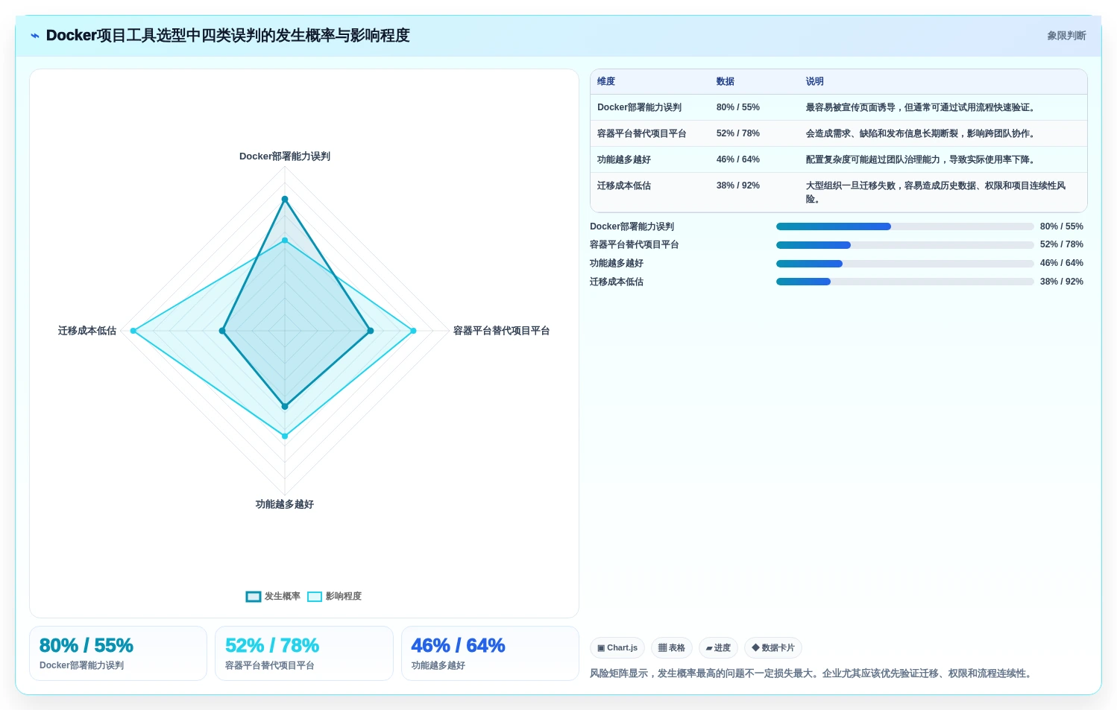Screen dimensions: 1117x710
Task: Select table row Docker部署能力误判
Action: [x=839, y=107]
